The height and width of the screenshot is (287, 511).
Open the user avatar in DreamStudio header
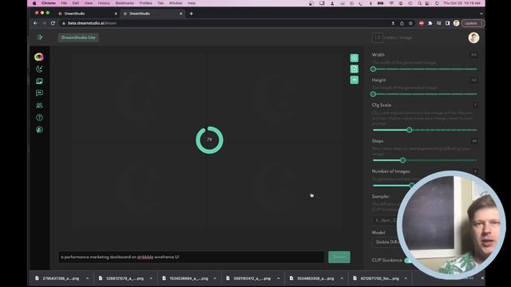473,37
